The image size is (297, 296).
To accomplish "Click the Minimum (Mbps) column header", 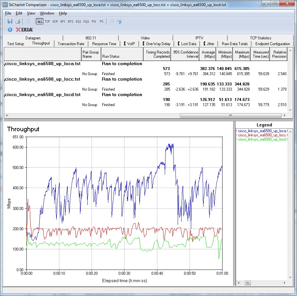I will point(224,54).
